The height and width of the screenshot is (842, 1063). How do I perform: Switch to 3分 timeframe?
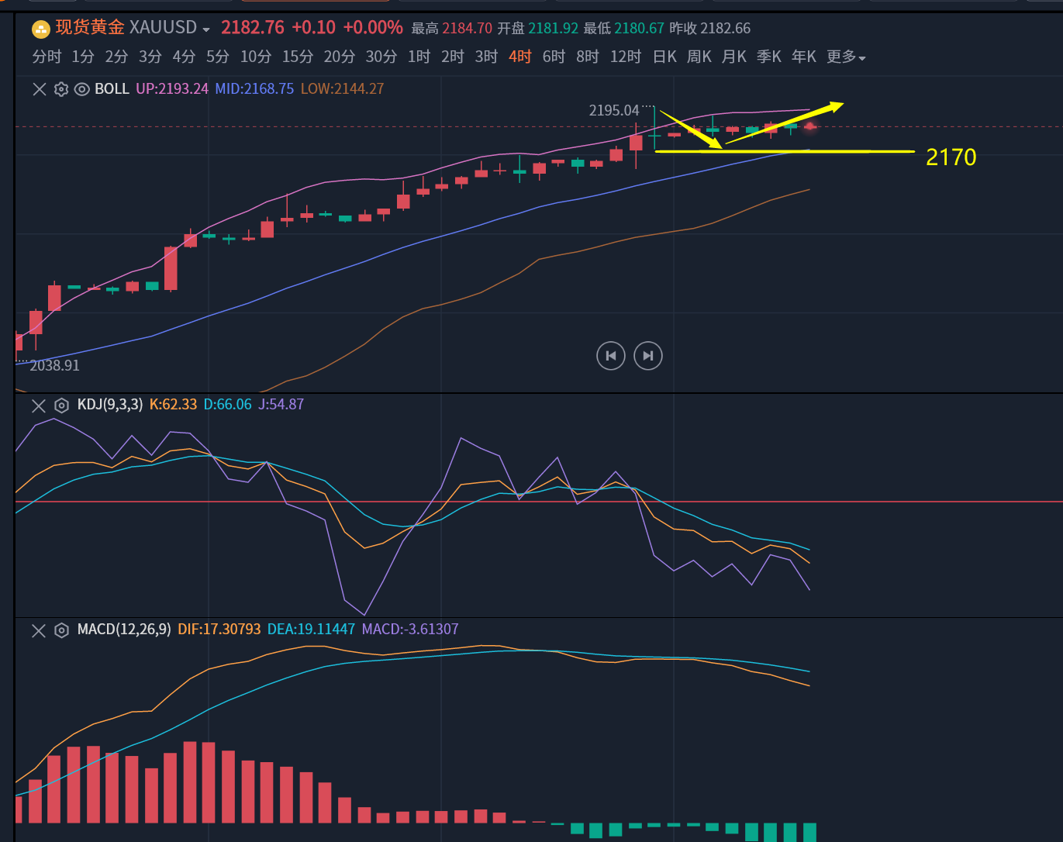coord(150,57)
